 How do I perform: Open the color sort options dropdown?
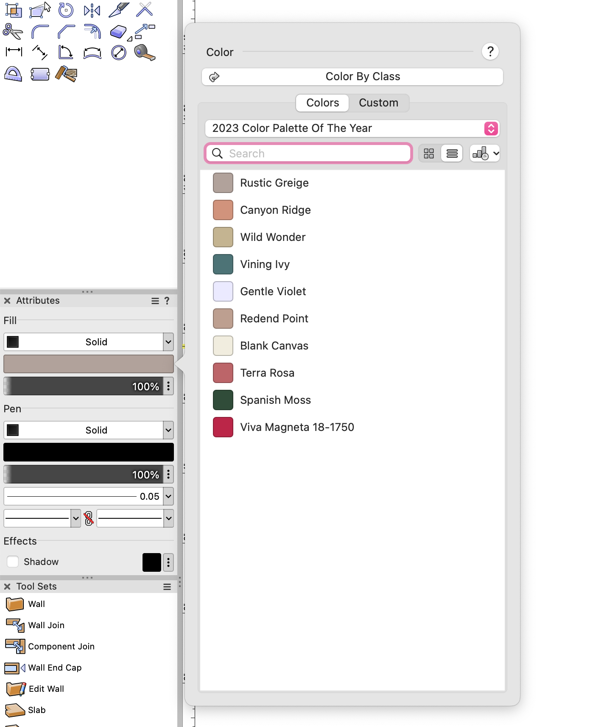tap(485, 154)
